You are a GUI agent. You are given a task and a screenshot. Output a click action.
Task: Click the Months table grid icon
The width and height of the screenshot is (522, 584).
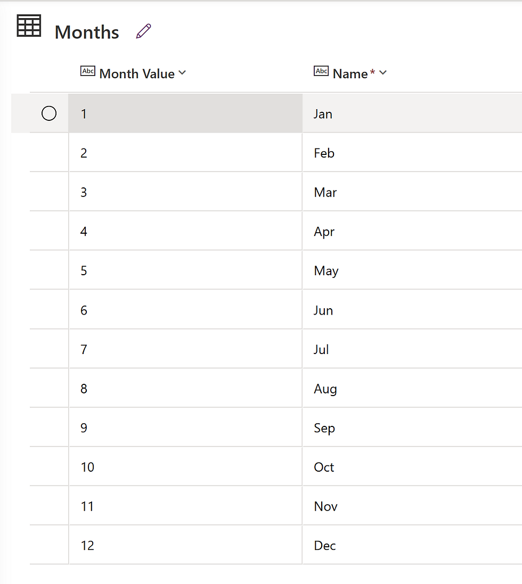(x=29, y=26)
